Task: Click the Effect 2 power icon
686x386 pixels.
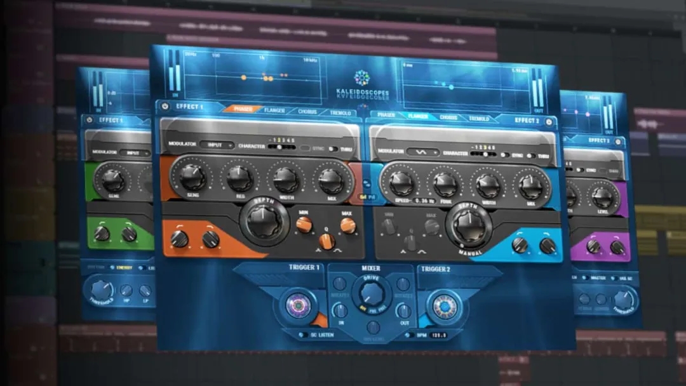Action: click(x=549, y=122)
